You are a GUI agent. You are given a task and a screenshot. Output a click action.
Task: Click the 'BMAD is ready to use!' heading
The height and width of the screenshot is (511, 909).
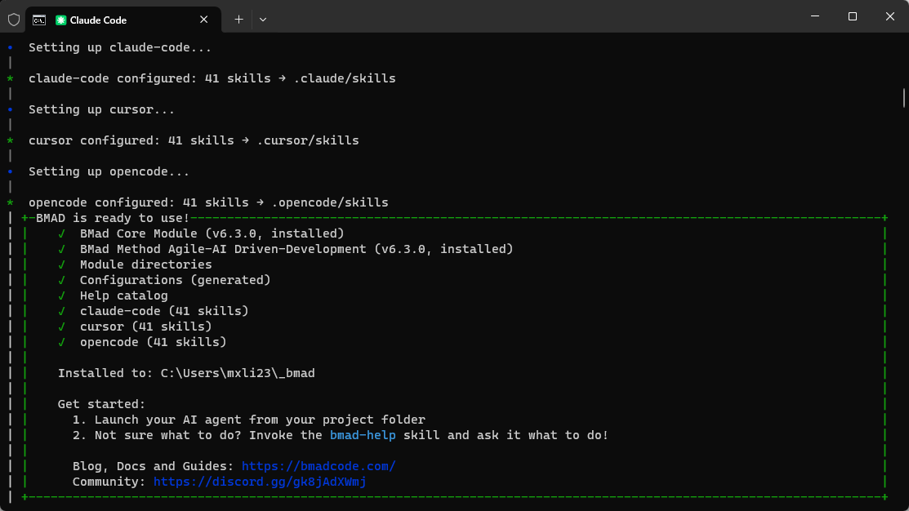coord(113,219)
